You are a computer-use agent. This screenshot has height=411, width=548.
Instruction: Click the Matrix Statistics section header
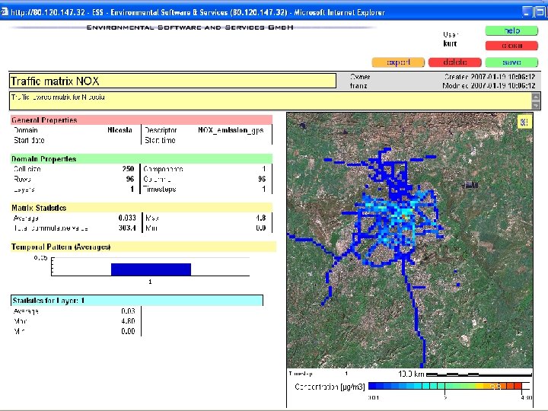(x=141, y=207)
